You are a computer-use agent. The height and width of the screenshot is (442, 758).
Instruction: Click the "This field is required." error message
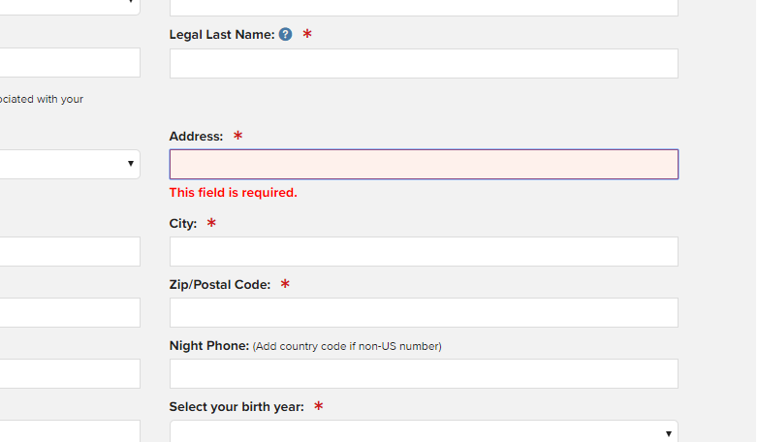click(x=234, y=193)
